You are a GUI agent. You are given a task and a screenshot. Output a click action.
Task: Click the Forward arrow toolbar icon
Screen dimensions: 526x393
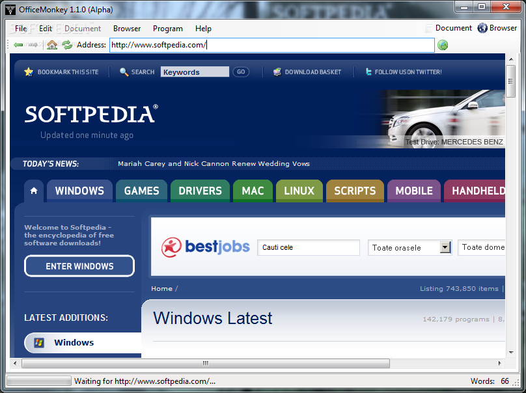click(33, 45)
